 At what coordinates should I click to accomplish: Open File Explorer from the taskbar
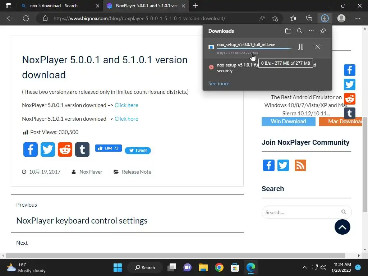[203, 267]
